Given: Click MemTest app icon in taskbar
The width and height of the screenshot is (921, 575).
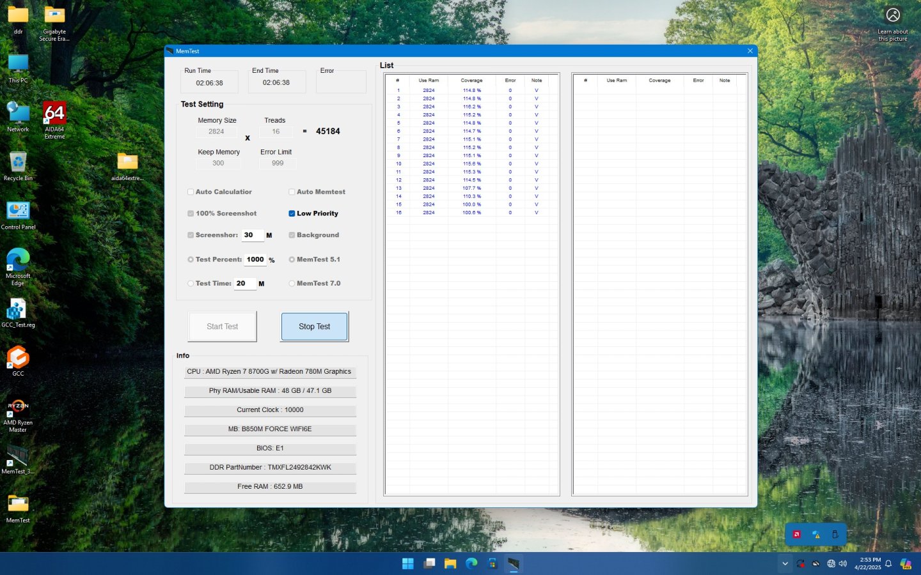Looking at the screenshot, I should click(x=514, y=563).
